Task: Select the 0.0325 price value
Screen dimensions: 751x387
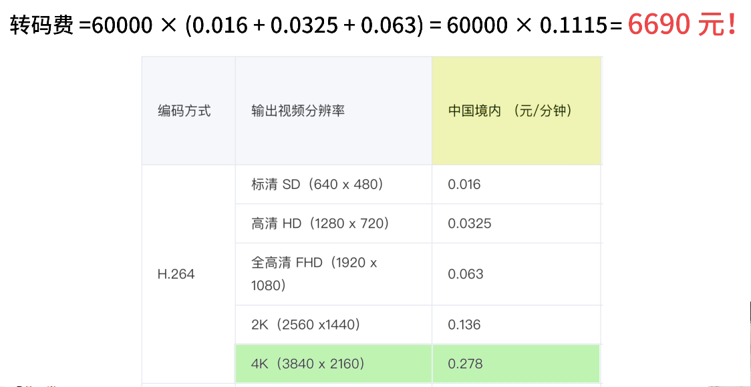Action: pyautogui.click(x=470, y=224)
